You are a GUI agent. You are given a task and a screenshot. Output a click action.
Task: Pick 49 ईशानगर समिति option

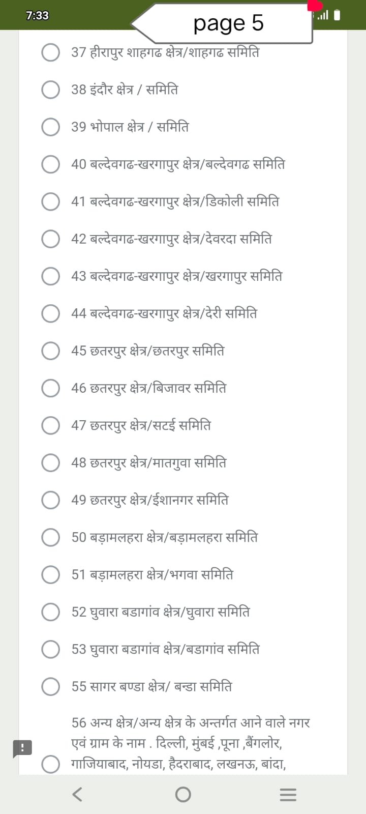50,500
